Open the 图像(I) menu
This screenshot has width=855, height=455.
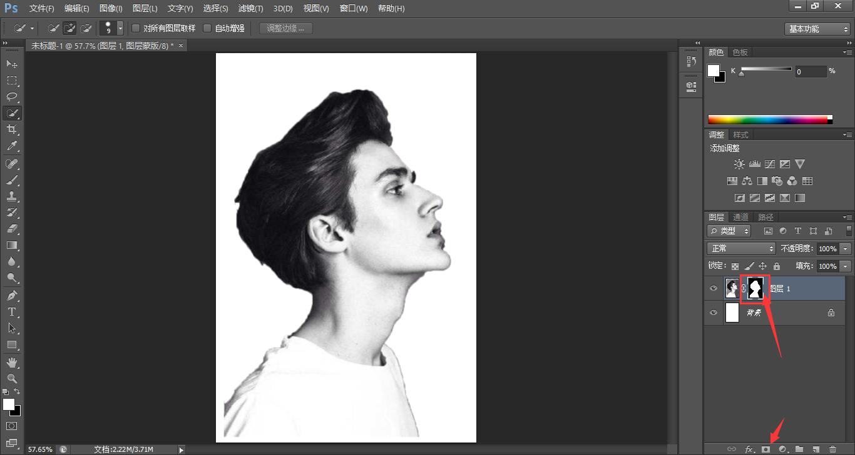click(x=111, y=9)
